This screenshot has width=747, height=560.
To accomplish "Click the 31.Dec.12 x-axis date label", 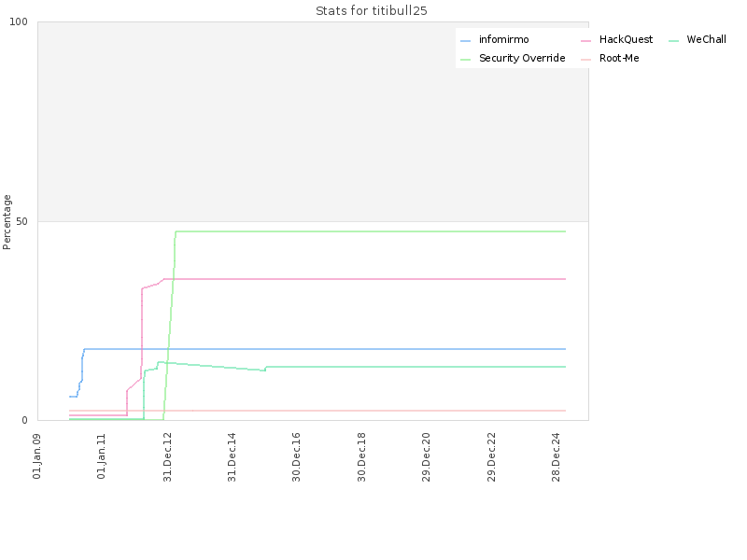I will coord(167,457).
